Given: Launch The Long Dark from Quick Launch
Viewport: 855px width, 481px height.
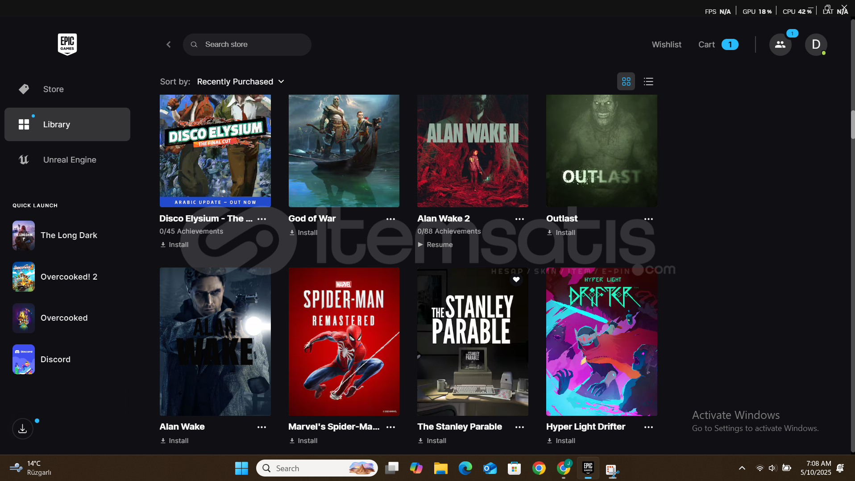Looking at the screenshot, I should click(x=55, y=235).
